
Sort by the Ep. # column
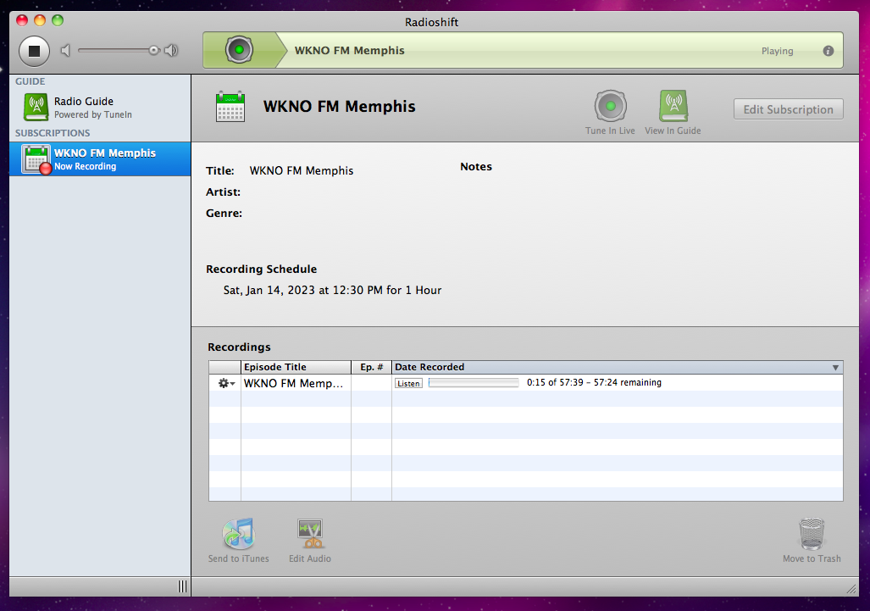pyautogui.click(x=371, y=368)
